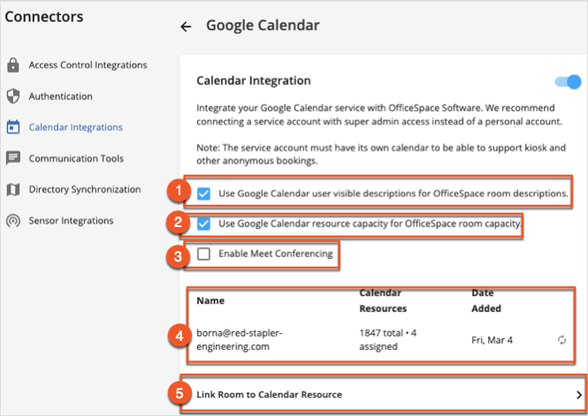588x416 pixels.
Task: Open the Authentication section
Action: 60,96
